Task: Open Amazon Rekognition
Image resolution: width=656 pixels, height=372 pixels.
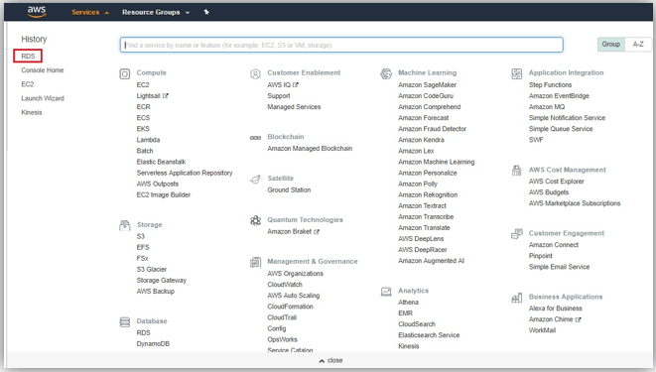Action: tap(428, 194)
